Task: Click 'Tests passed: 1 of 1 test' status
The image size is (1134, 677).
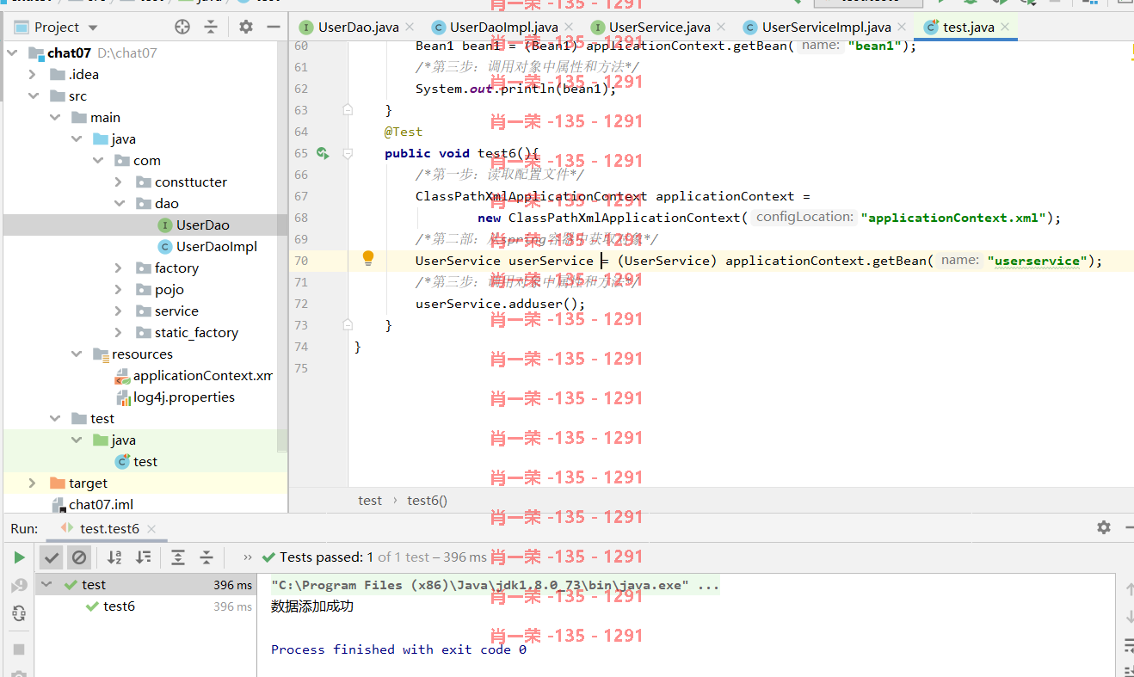Action: pyautogui.click(x=374, y=557)
